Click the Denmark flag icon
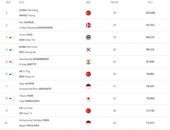 click(x=88, y=25)
